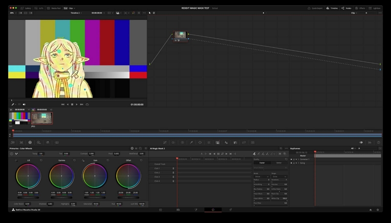
Task: Track Magic Mask forward
Action: click(226, 154)
